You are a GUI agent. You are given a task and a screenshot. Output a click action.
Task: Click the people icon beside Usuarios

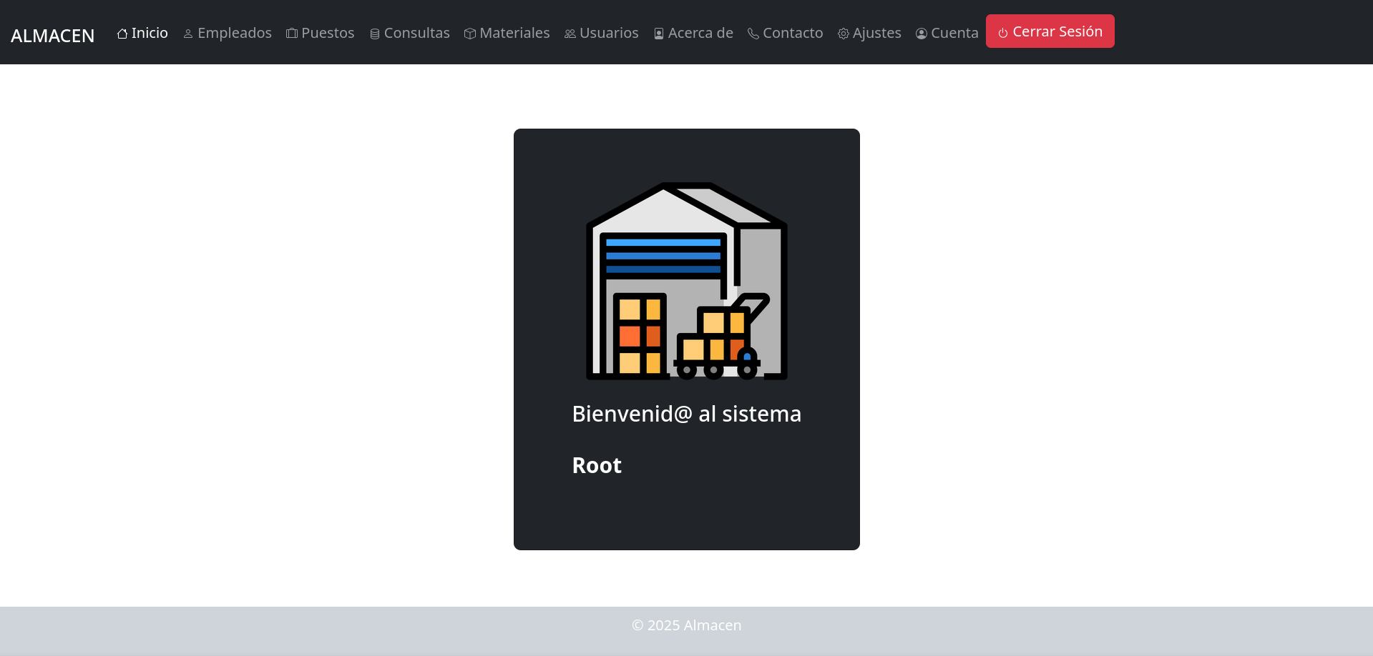570,34
